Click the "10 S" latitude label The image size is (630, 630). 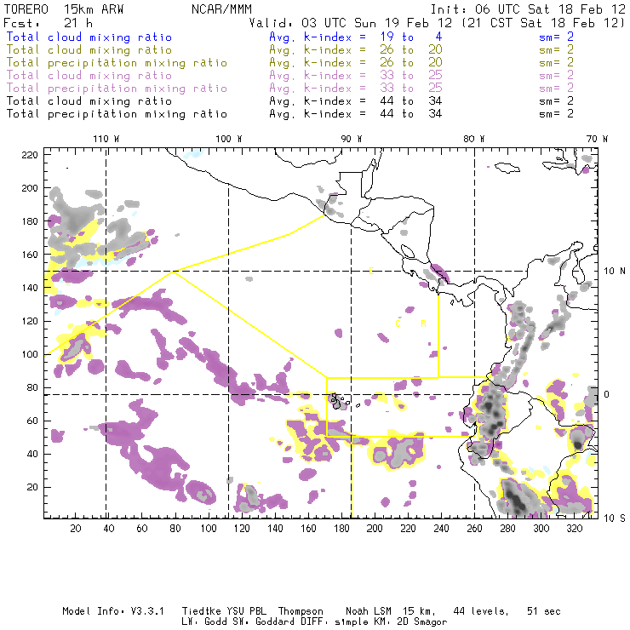pos(615,518)
